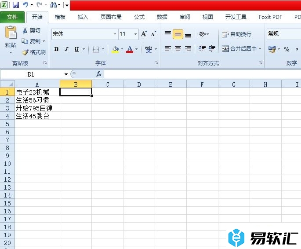Toggle top vertical alignment
The image size is (301, 249).
click(168, 34)
